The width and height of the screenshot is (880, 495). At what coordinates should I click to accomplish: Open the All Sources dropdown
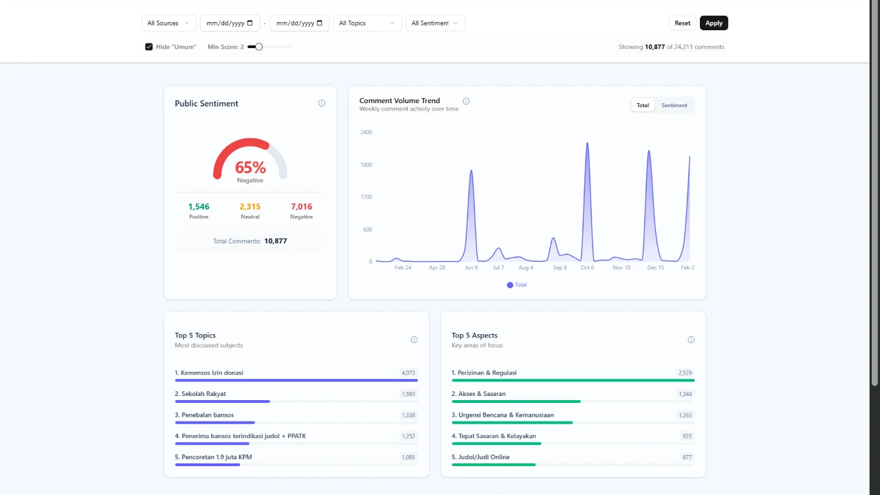pos(168,23)
